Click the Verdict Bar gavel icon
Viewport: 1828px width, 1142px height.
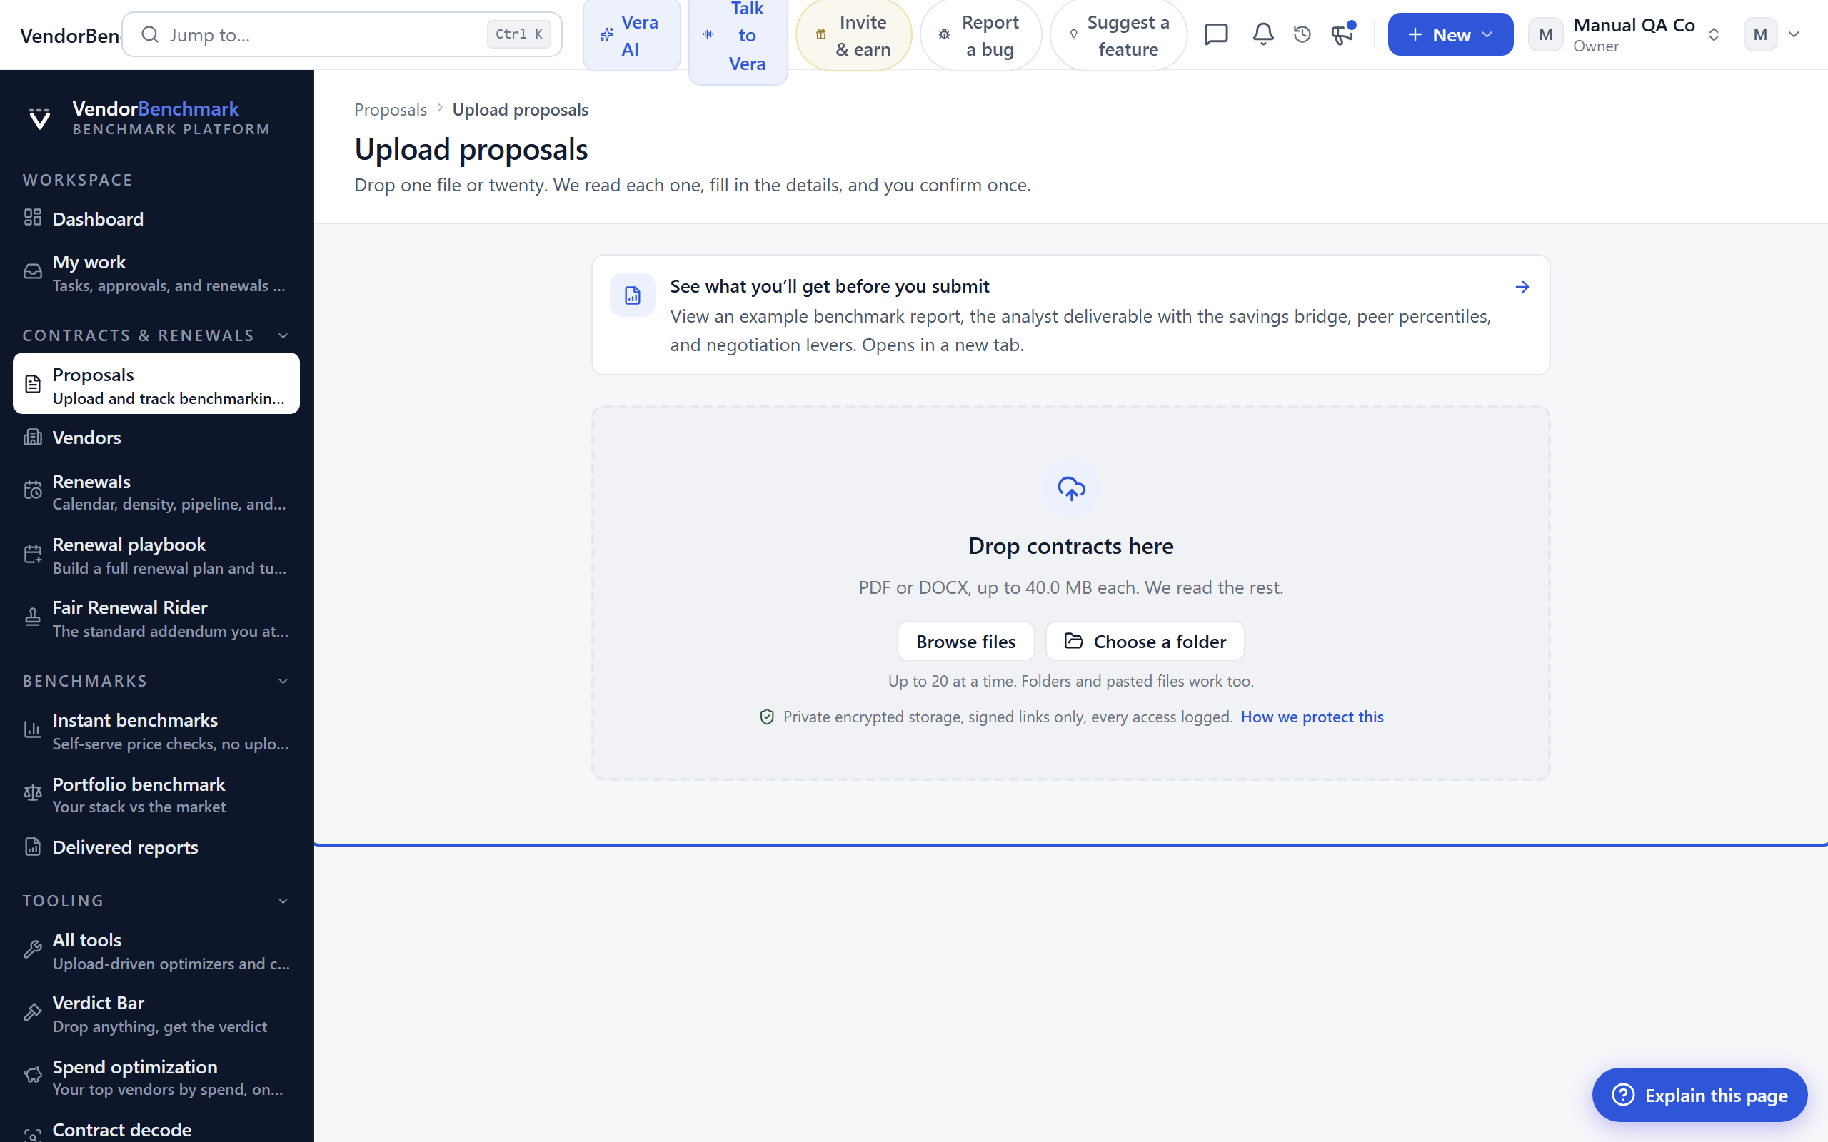(32, 1012)
